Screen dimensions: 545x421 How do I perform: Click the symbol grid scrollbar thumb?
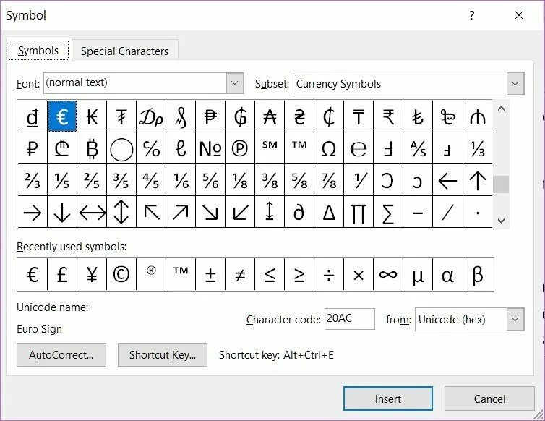[x=501, y=184]
